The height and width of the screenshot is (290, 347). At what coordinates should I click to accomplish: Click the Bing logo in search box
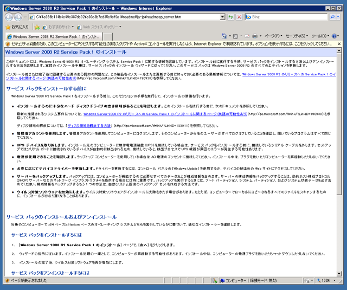click(x=248, y=17)
